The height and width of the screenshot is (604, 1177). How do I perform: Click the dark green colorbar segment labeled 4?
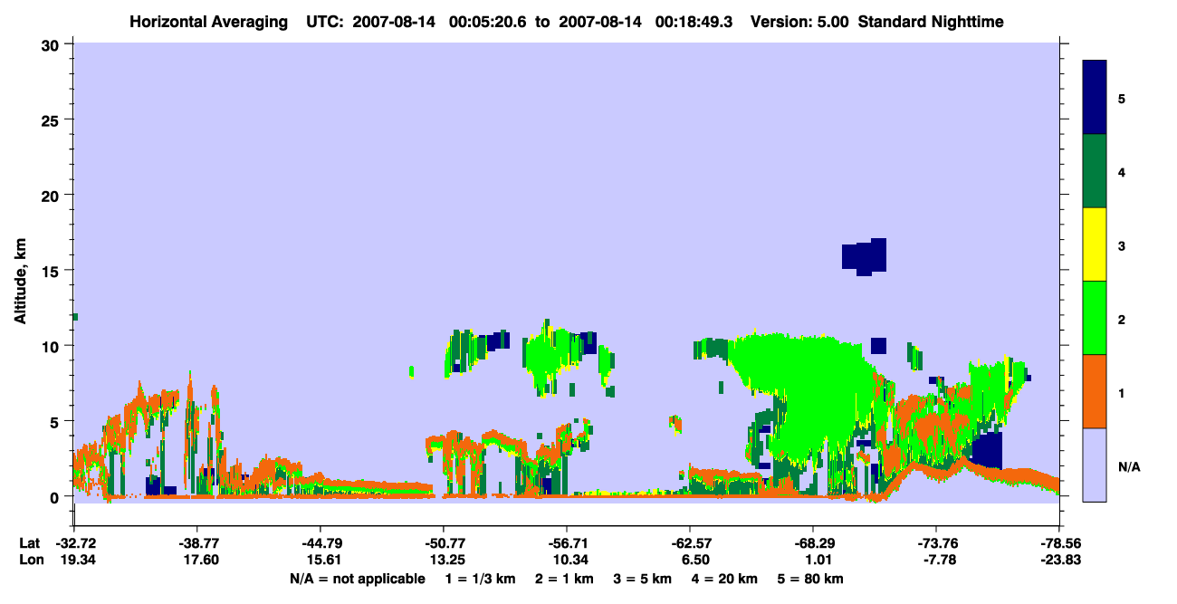point(1095,171)
